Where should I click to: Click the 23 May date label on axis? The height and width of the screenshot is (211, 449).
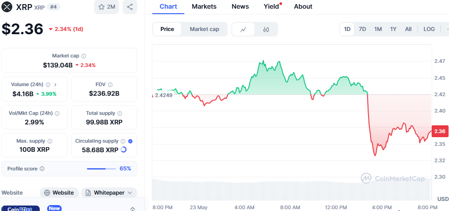(x=199, y=207)
